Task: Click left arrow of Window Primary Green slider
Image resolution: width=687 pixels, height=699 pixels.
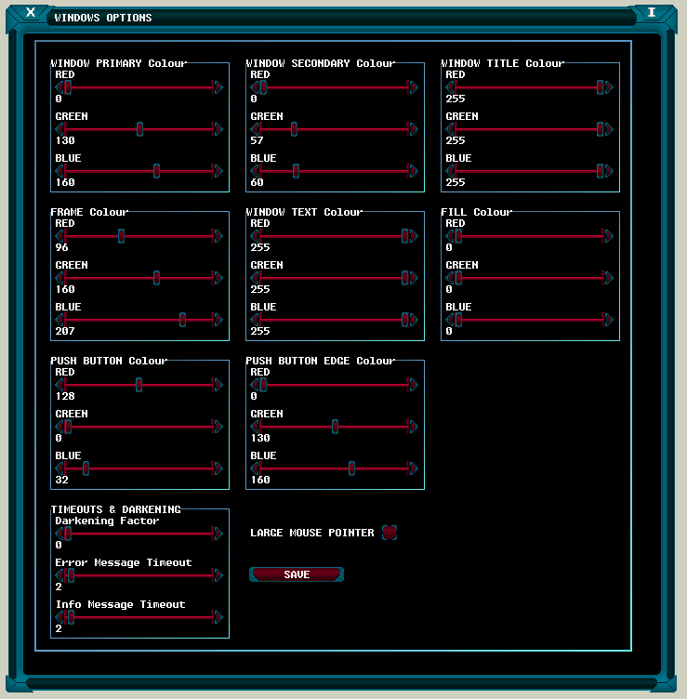Action: coord(59,129)
